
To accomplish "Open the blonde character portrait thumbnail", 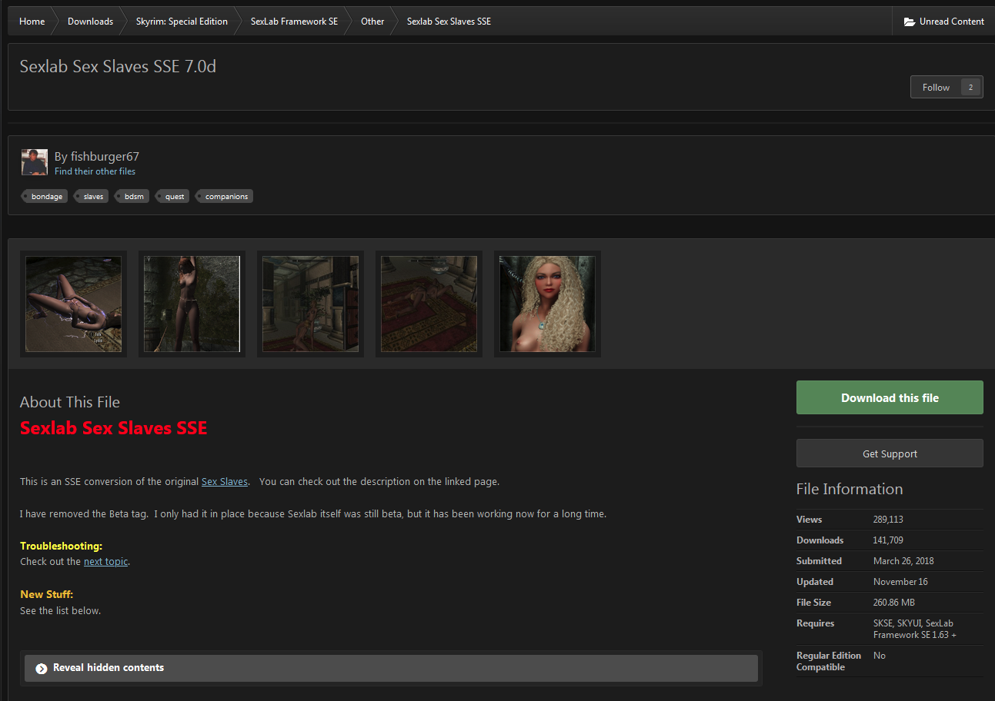I will pyautogui.click(x=547, y=304).
